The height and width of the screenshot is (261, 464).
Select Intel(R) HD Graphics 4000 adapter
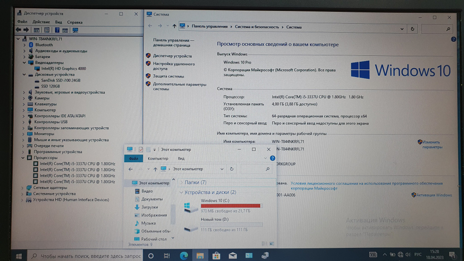pyautogui.click(x=64, y=69)
